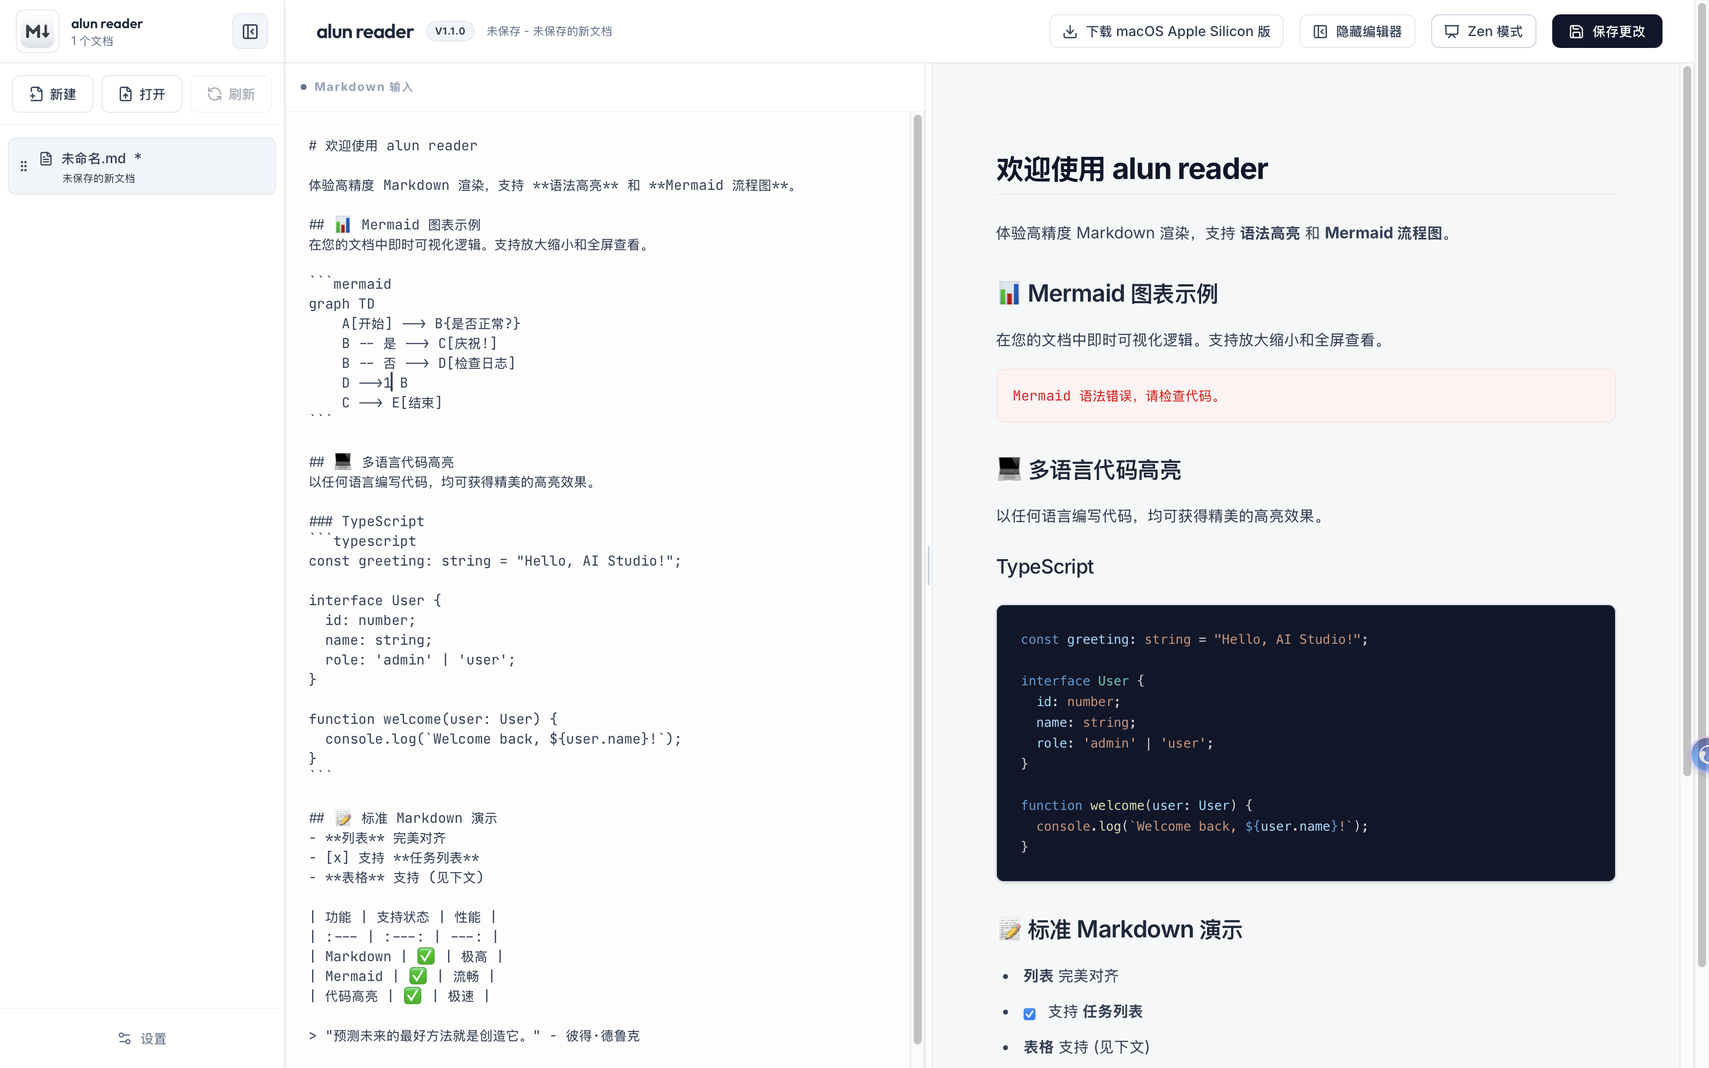The image size is (1709, 1068).
Task: Click the 表格 支持 (见下文) list item
Action: click(x=1086, y=1047)
